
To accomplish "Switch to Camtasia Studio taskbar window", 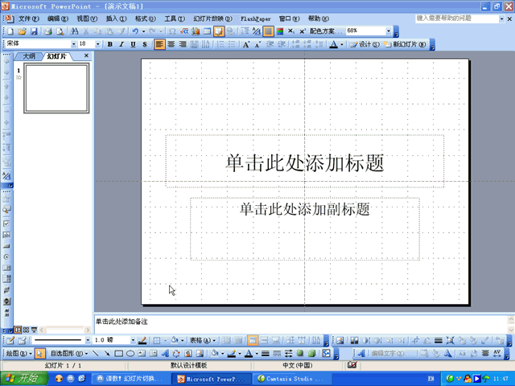I will 293,379.
